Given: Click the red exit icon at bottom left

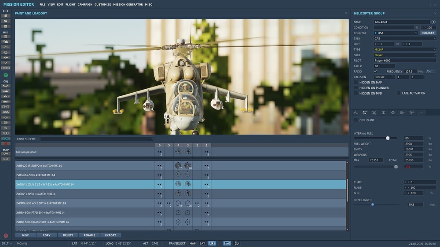Looking at the screenshot, I should click(x=6, y=236).
